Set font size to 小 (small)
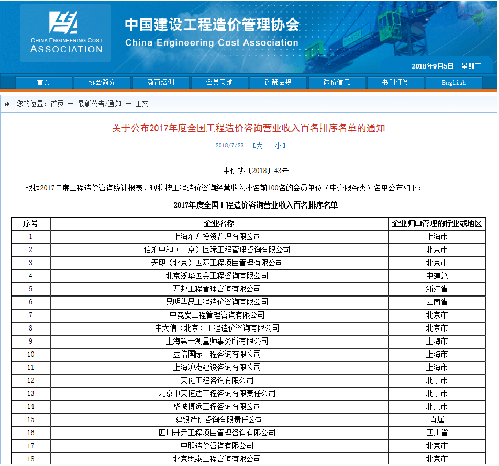Screen dimensions: 499x466 click(279, 145)
